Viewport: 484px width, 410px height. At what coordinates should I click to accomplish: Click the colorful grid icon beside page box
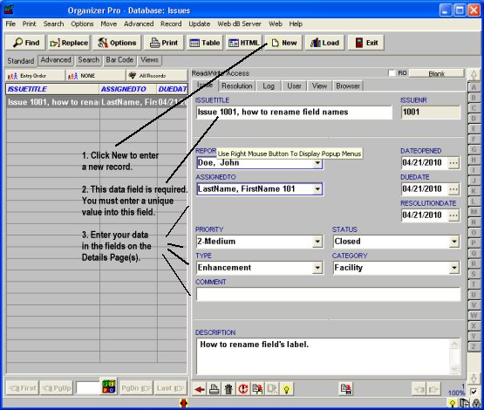109,386
